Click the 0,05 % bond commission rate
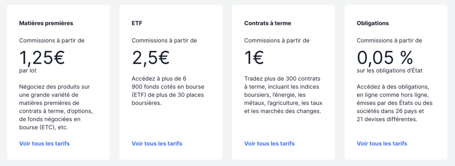Viewport: 455px width, 166px height. tap(385, 58)
